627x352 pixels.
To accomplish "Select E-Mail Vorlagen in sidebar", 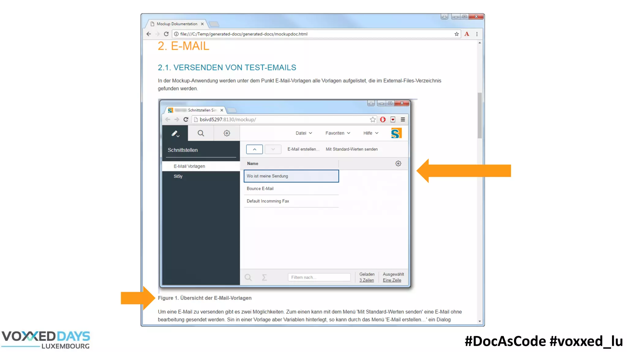I will click(x=201, y=166).
